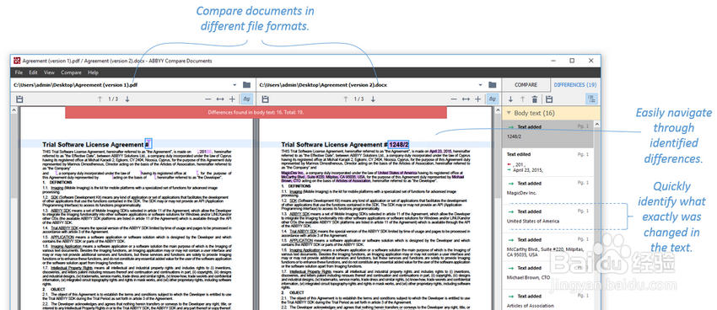Open the File menu
717x310 pixels.
(x=19, y=72)
